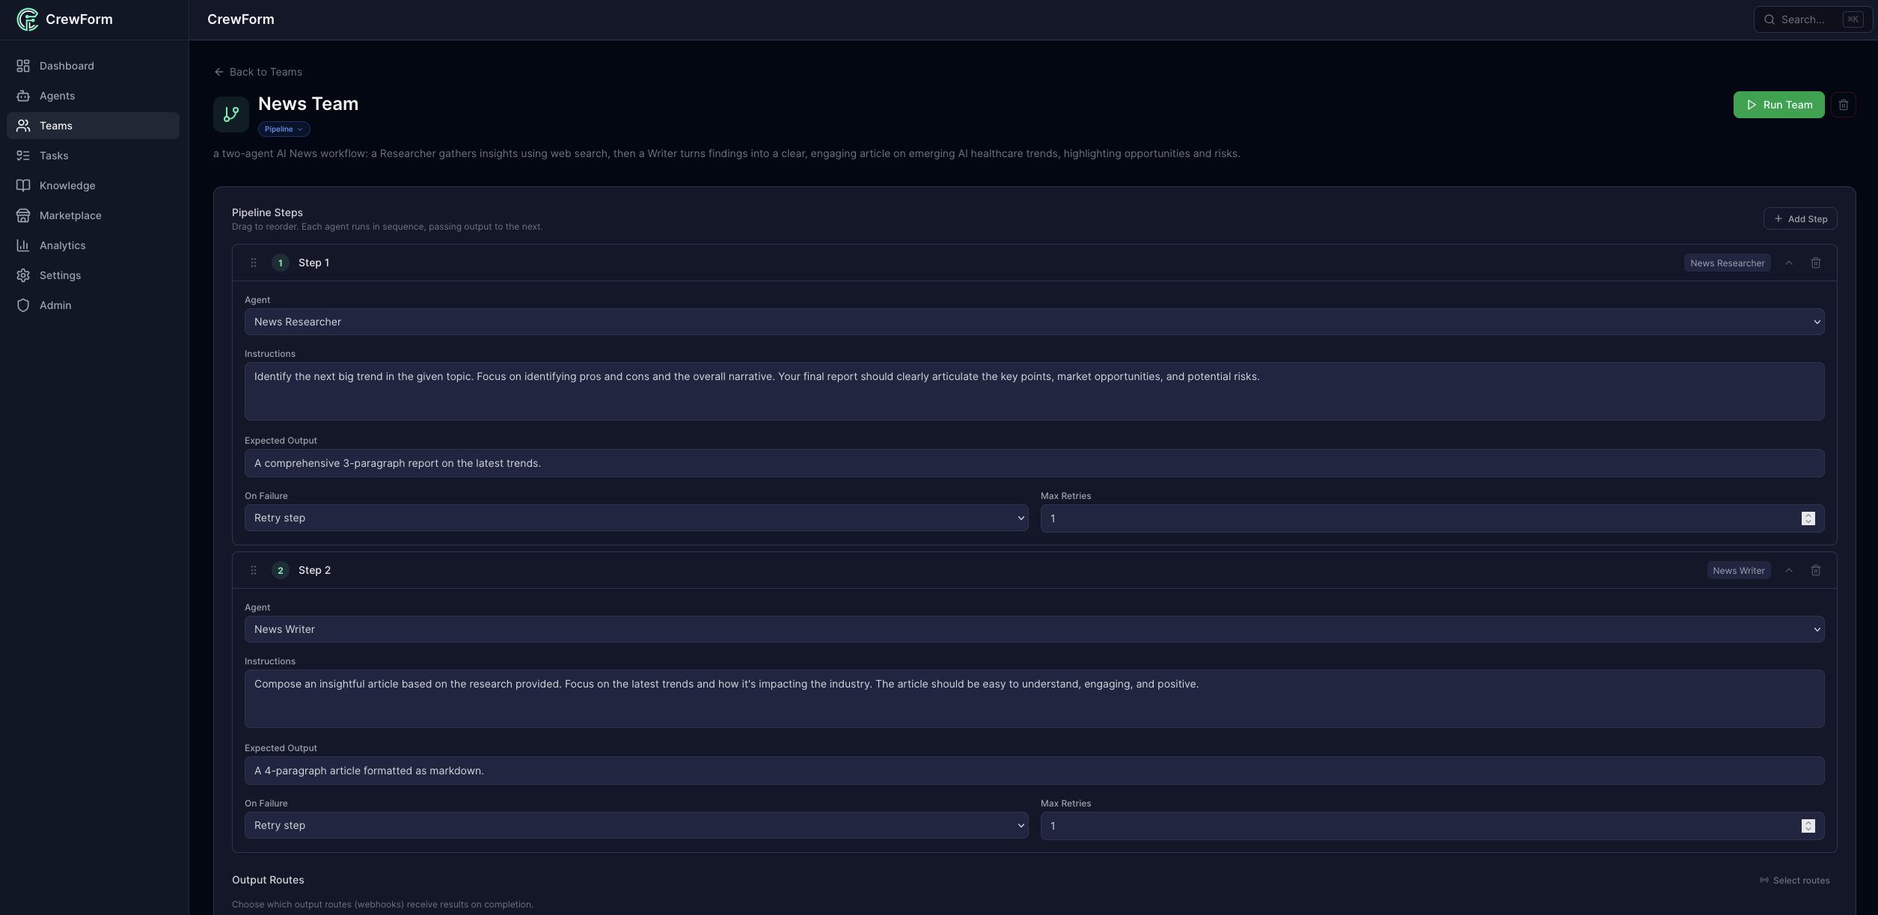Image resolution: width=1878 pixels, height=915 pixels.
Task: Grab the Step 1 drag handle
Action: (254, 263)
